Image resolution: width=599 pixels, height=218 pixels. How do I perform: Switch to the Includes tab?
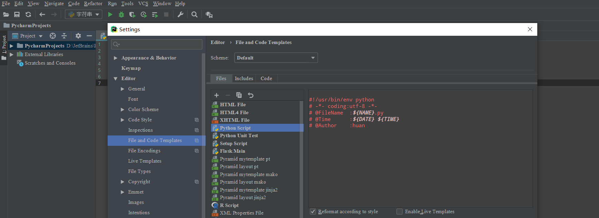click(244, 78)
